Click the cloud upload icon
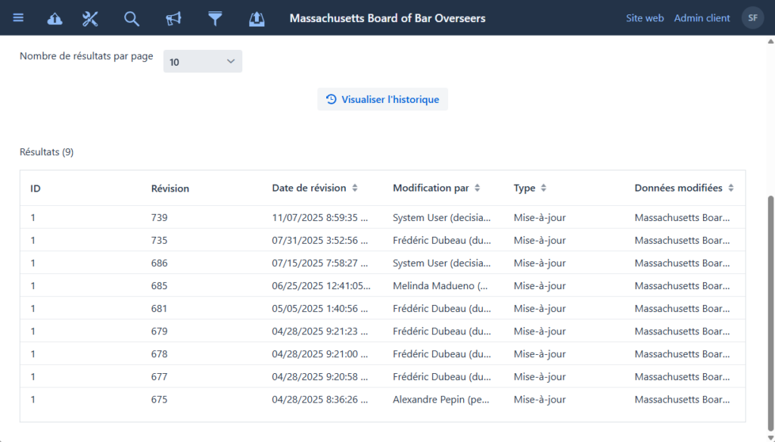 point(55,19)
